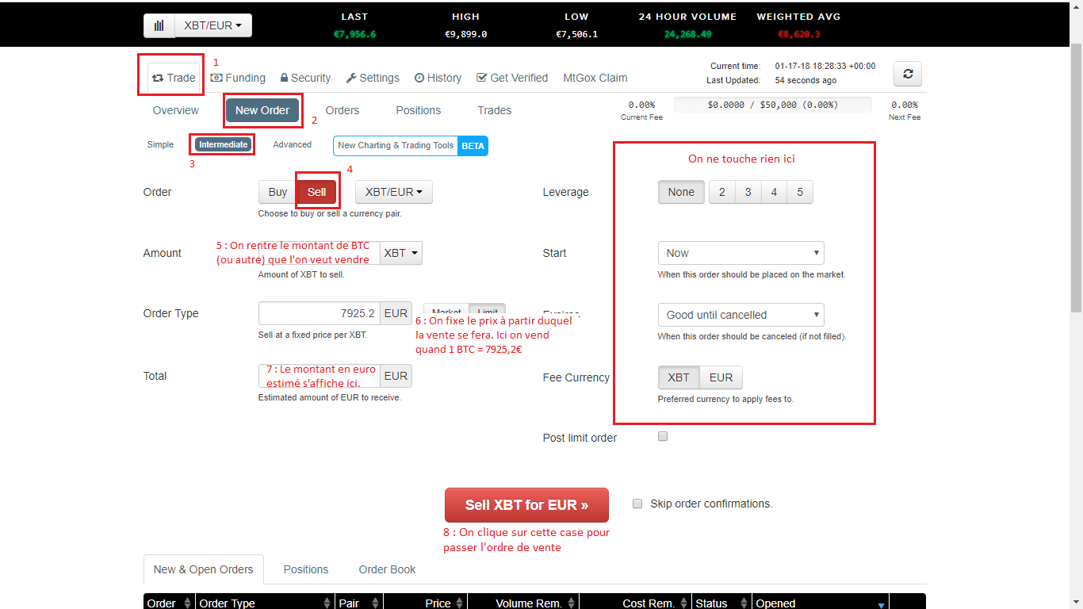Set leverage to 4
The width and height of the screenshot is (1083, 609).
coord(774,192)
